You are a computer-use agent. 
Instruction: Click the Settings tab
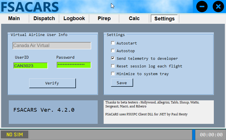(164, 19)
